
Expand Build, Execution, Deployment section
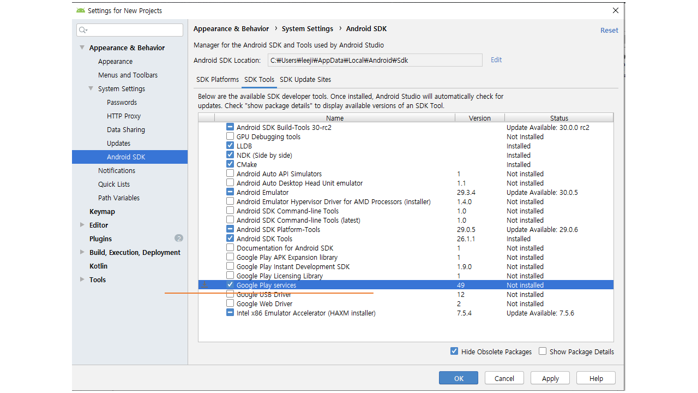pyautogui.click(x=82, y=252)
